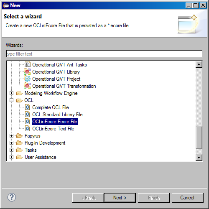Screen dimensions: 209x209
Task: Select the OCLinEcore Ecore File entry
Action: coord(55,122)
